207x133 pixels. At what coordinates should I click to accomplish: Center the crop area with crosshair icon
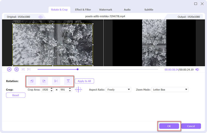78,90
